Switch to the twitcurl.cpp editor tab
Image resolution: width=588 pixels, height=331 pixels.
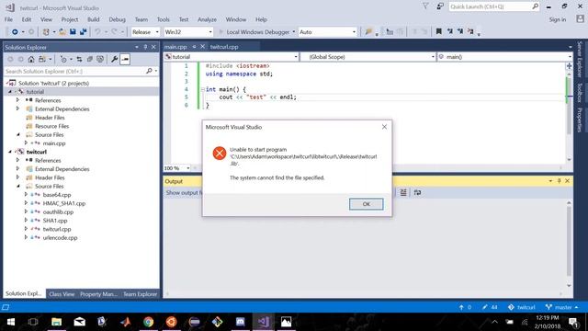[224, 47]
